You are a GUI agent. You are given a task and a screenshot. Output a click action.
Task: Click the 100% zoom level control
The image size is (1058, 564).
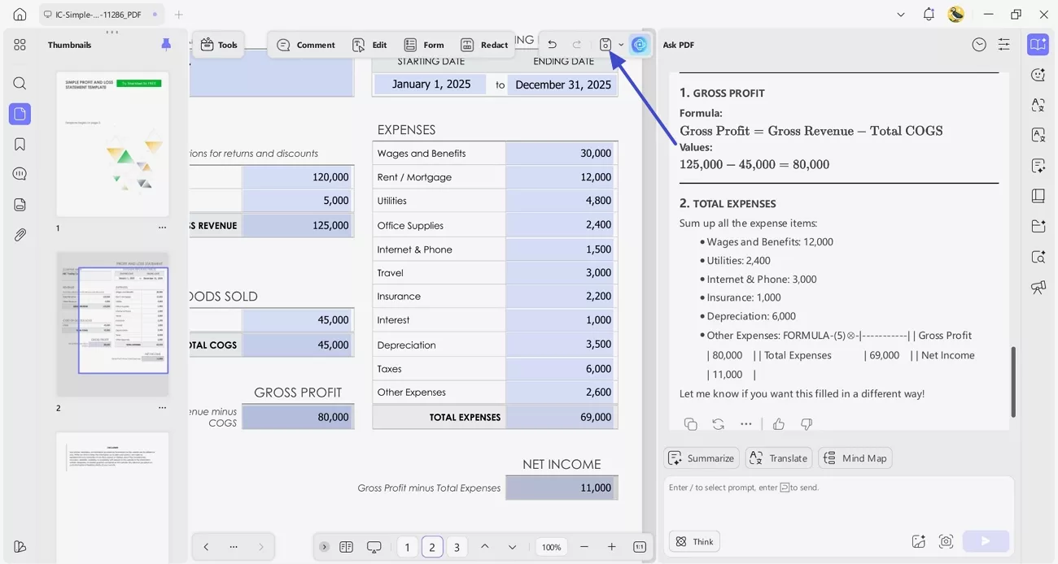pyautogui.click(x=551, y=547)
